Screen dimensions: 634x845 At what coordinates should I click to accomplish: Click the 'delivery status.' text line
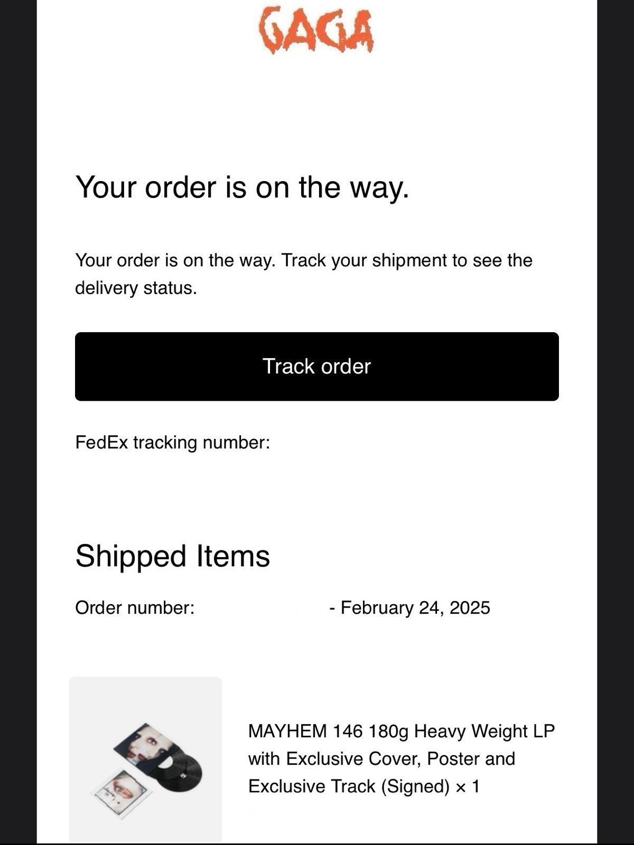click(x=136, y=288)
